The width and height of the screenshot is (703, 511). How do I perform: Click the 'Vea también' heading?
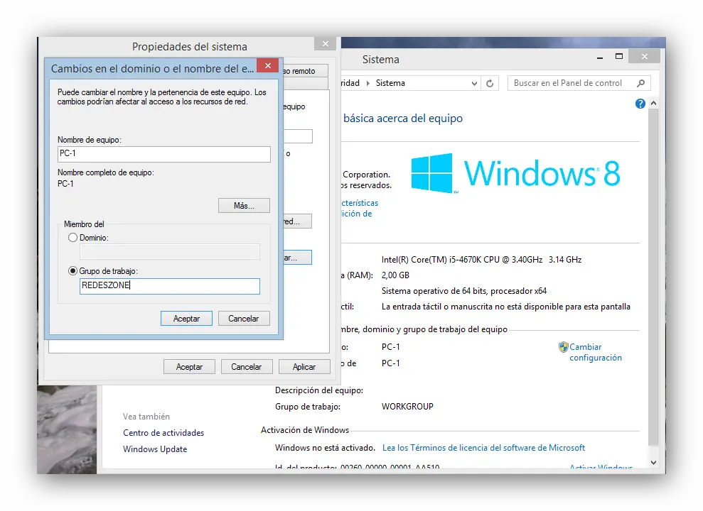click(146, 417)
